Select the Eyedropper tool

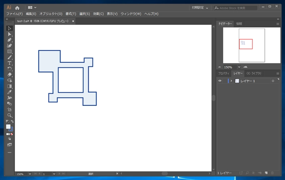9,92
